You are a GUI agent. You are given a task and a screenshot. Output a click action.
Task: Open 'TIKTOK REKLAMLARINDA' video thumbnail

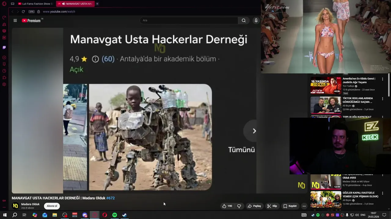point(326,105)
